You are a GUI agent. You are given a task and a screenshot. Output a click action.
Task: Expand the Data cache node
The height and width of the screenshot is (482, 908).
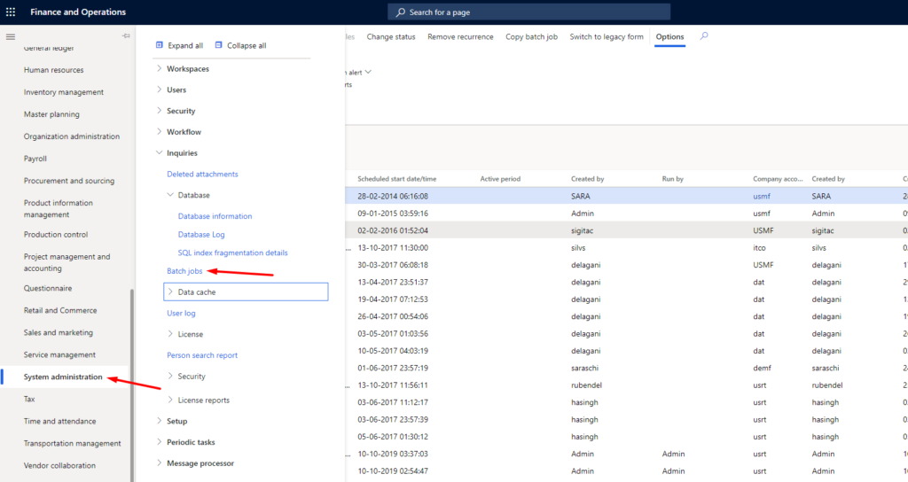click(170, 292)
